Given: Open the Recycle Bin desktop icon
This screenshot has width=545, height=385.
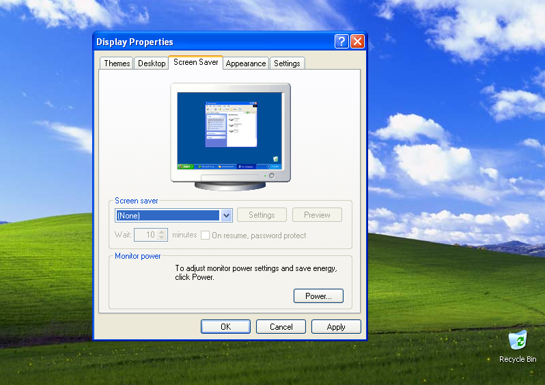Looking at the screenshot, I should 518,346.
